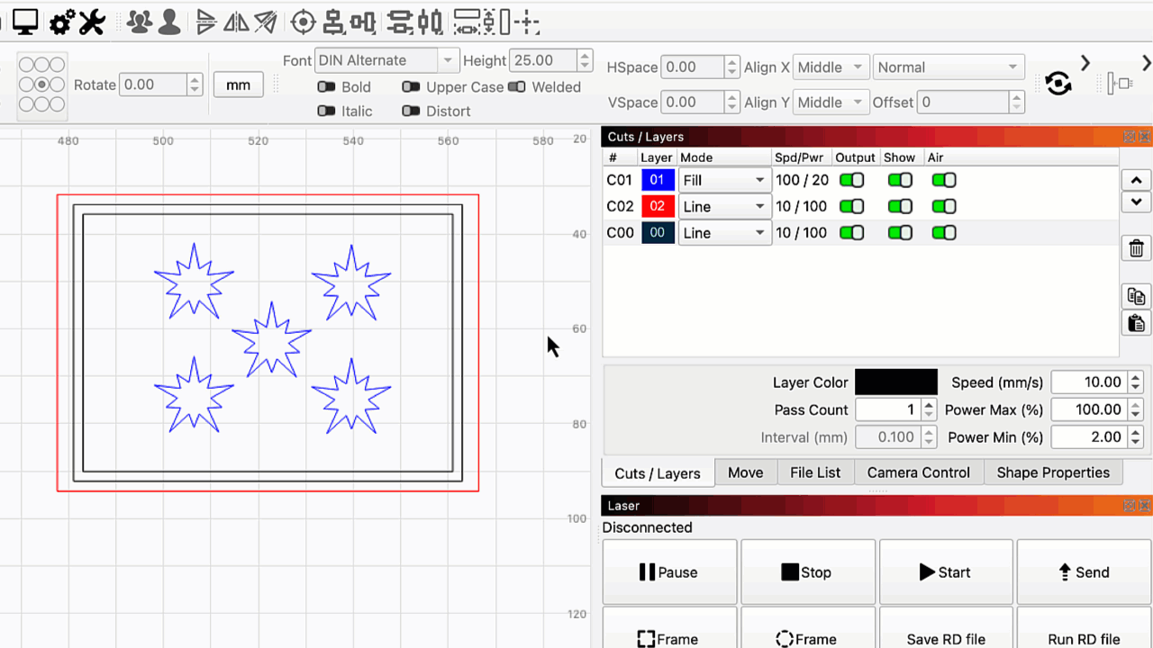Click the Group objects icon

point(139,22)
